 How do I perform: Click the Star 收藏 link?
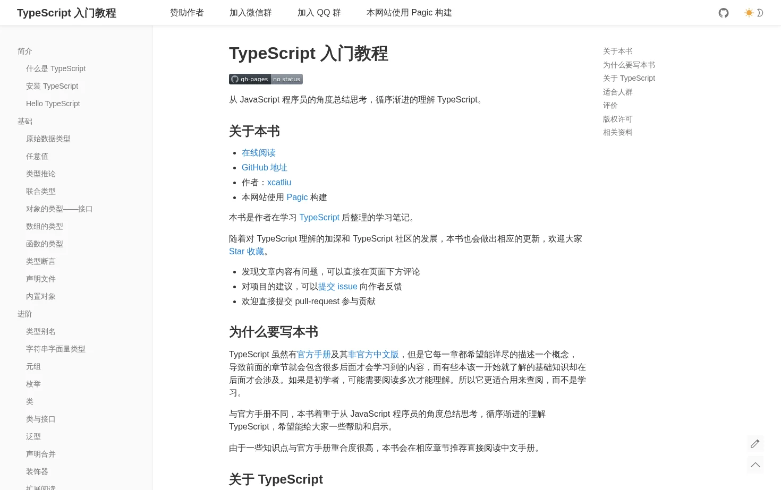(x=247, y=252)
